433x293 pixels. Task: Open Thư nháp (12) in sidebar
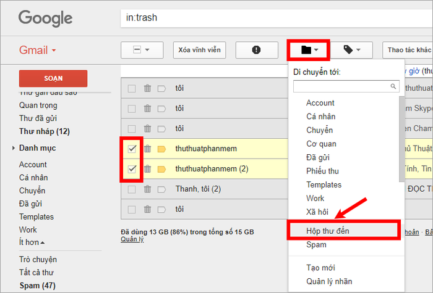coord(44,131)
